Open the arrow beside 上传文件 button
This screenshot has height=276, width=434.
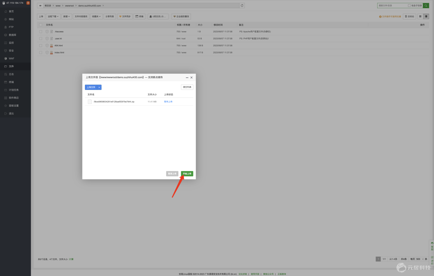tap(99, 87)
